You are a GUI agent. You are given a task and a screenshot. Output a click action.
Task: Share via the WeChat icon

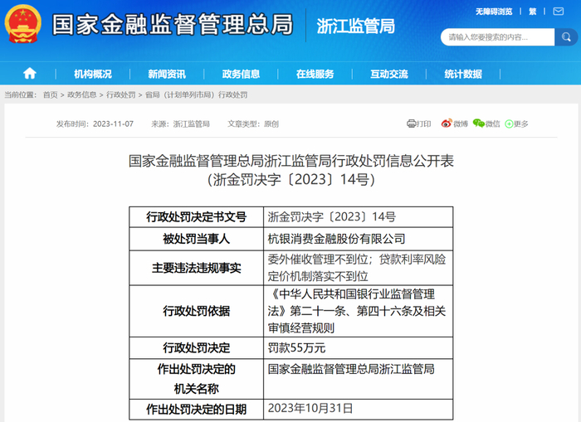point(478,124)
